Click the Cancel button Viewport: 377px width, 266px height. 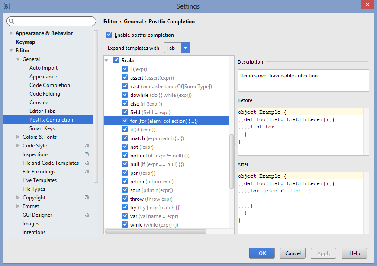293,253
